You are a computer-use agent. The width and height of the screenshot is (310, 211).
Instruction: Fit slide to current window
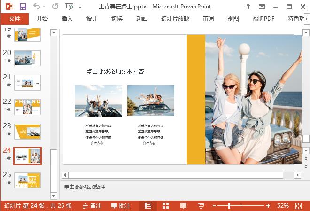pos(299,206)
